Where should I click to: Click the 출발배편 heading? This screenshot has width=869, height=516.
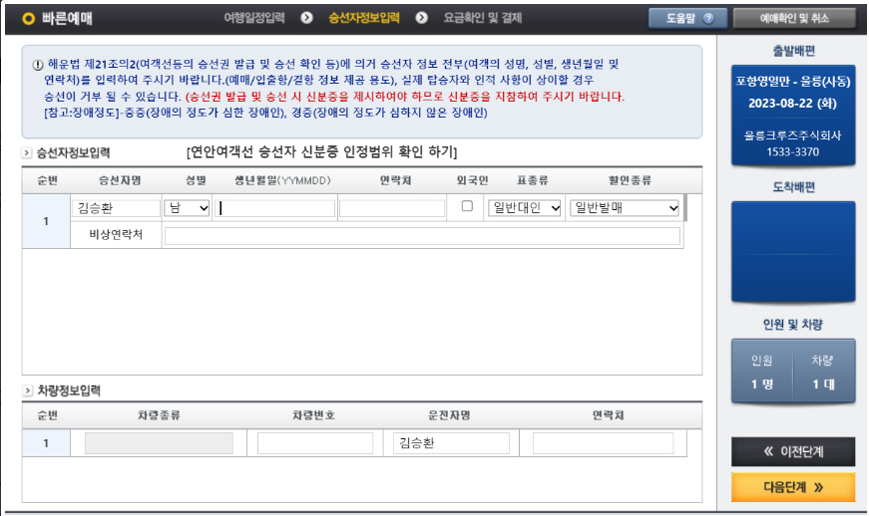pyautogui.click(x=793, y=52)
